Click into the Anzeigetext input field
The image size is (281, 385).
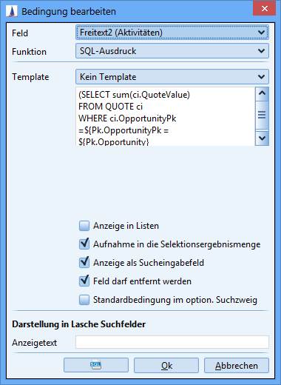(x=172, y=342)
